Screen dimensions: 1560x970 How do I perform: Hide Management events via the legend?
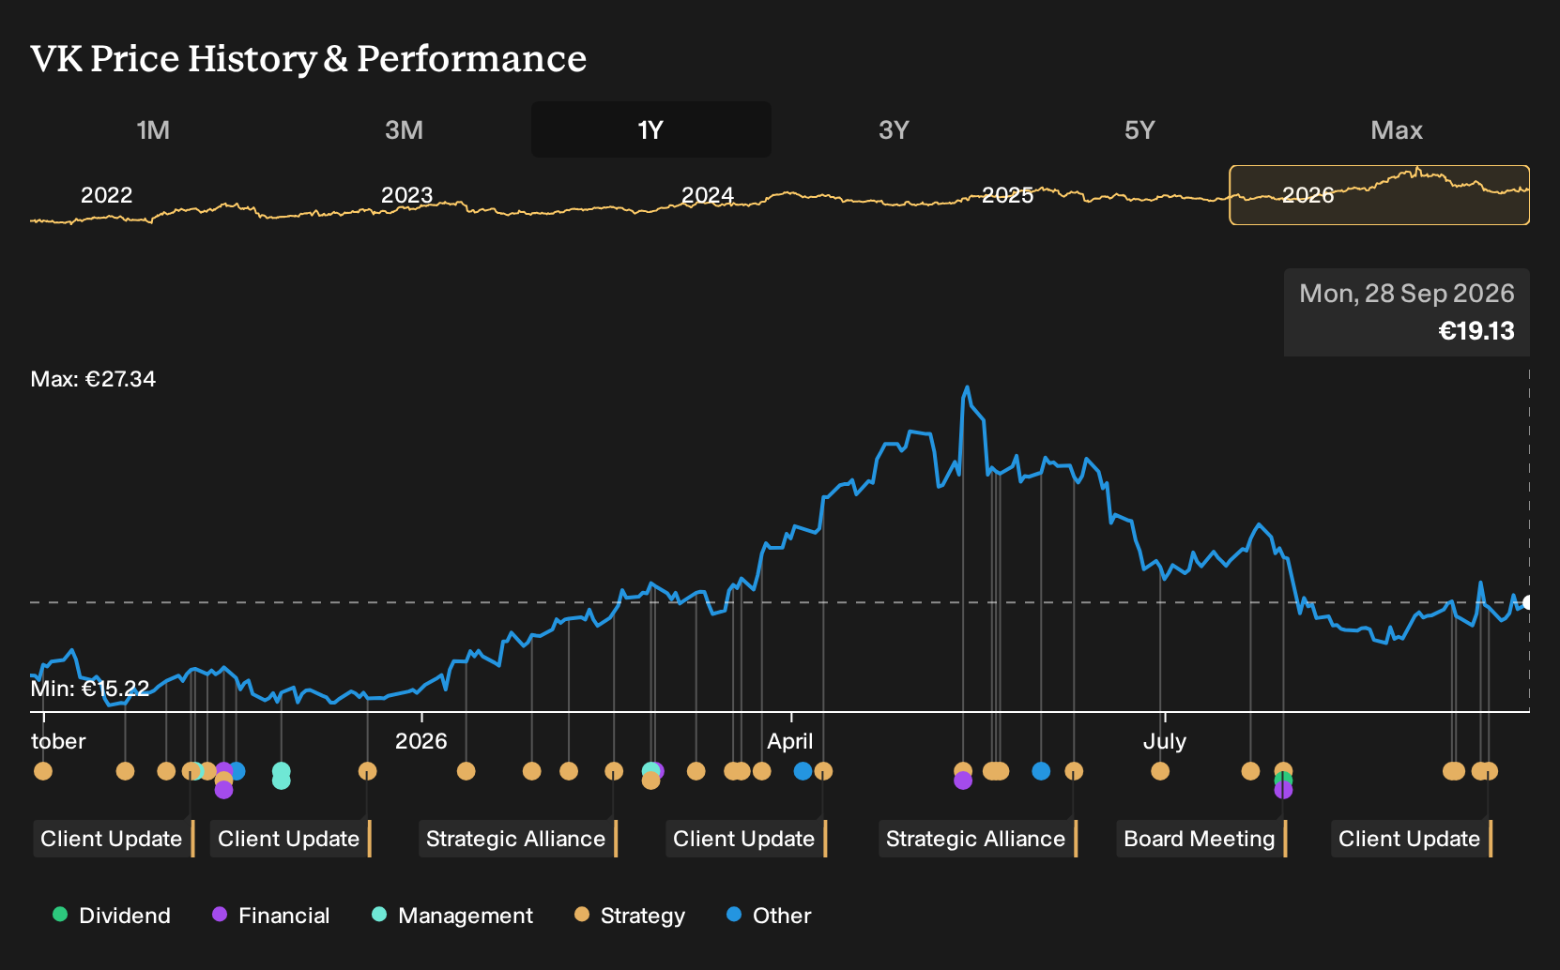tap(452, 915)
